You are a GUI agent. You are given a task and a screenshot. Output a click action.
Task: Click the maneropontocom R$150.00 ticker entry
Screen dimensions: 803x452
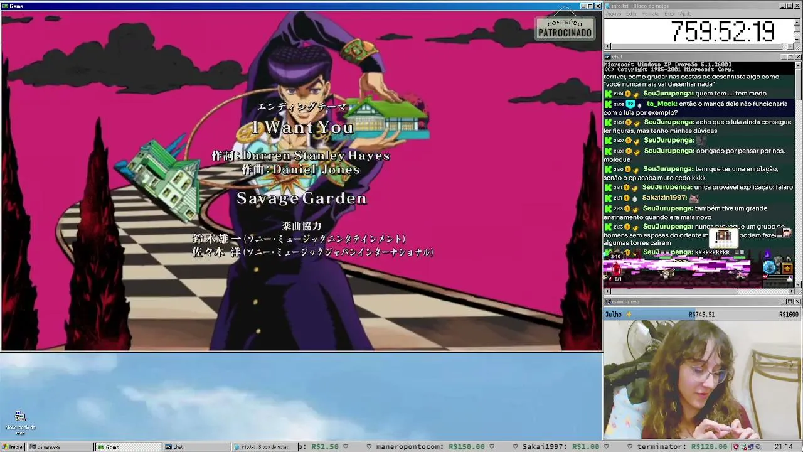pos(430,447)
